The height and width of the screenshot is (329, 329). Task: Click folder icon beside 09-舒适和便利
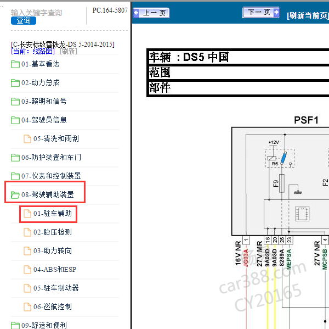[15, 325]
